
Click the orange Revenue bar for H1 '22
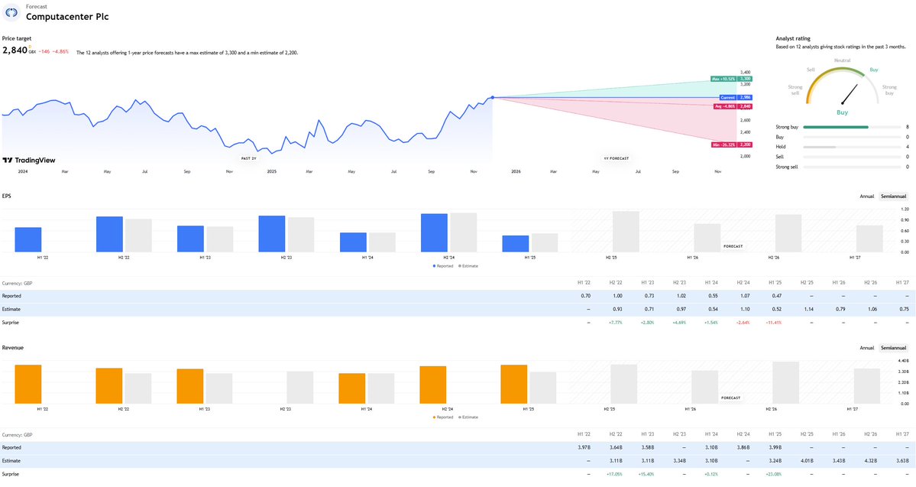pyautogui.click(x=28, y=384)
